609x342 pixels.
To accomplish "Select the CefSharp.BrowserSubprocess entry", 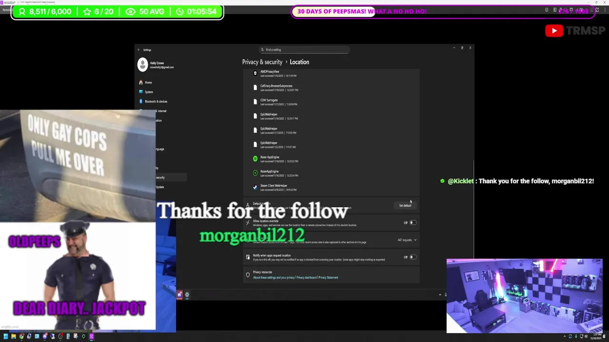I will (x=331, y=87).
